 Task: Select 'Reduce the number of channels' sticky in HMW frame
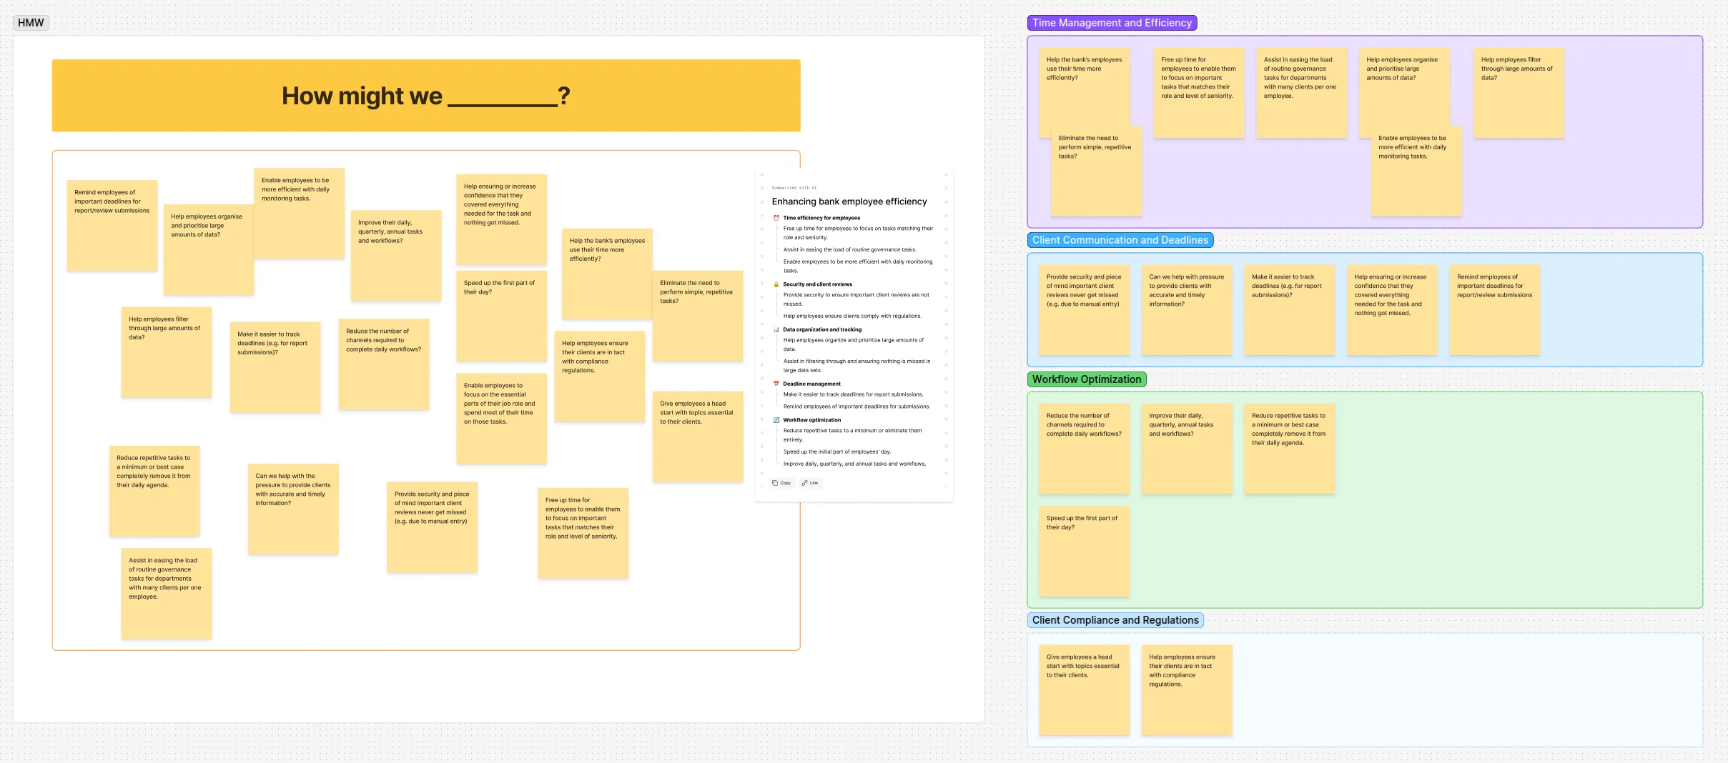pyautogui.click(x=384, y=364)
